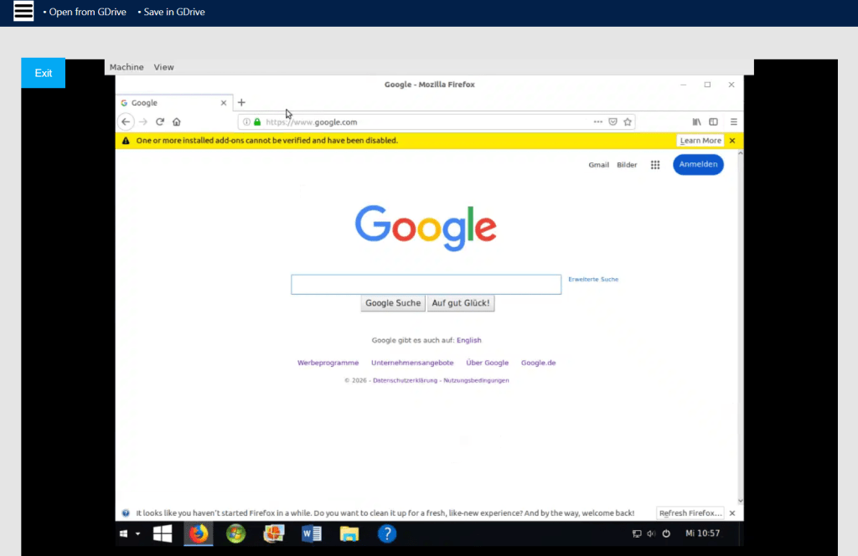The height and width of the screenshot is (556, 858).
Task: Open the Google apps grid
Action: (x=655, y=165)
